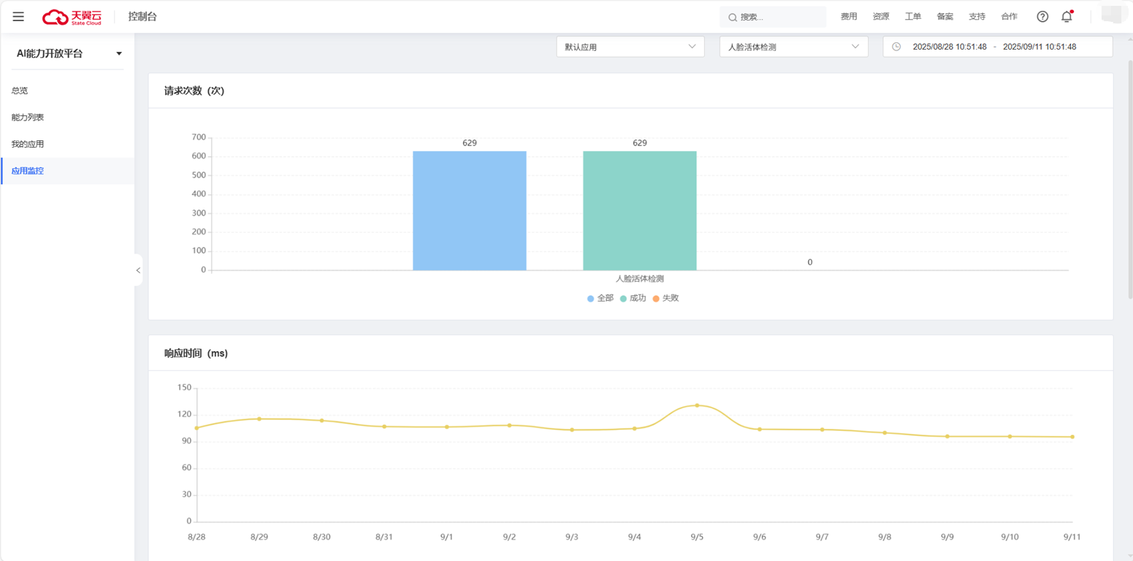Click the 天翼云 State Cloud logo
Image resolution: width=1133 pixels, height=561 pixels.
click(x=72, y=16)
